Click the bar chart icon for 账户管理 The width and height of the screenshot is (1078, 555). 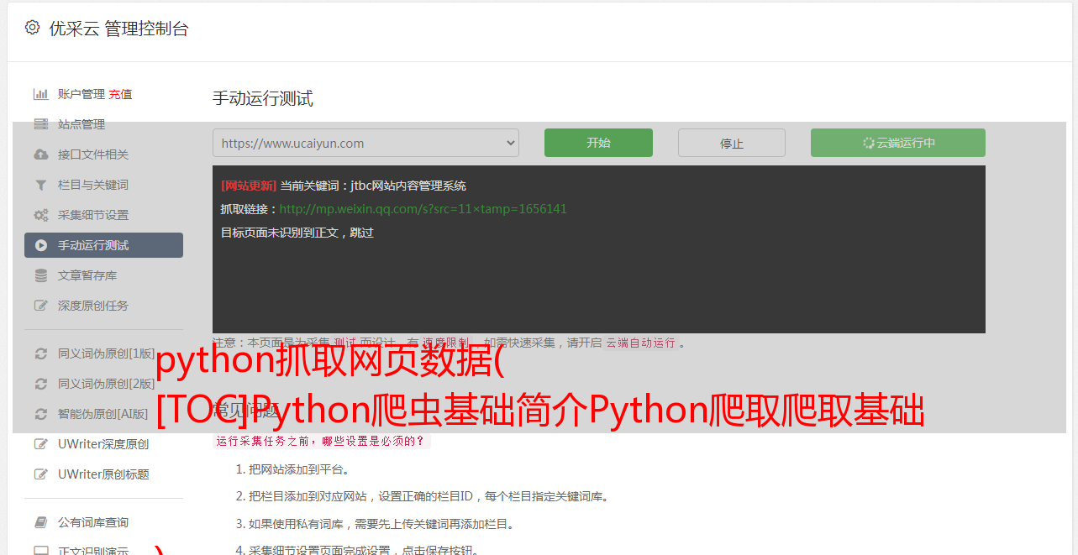(40, 94)
